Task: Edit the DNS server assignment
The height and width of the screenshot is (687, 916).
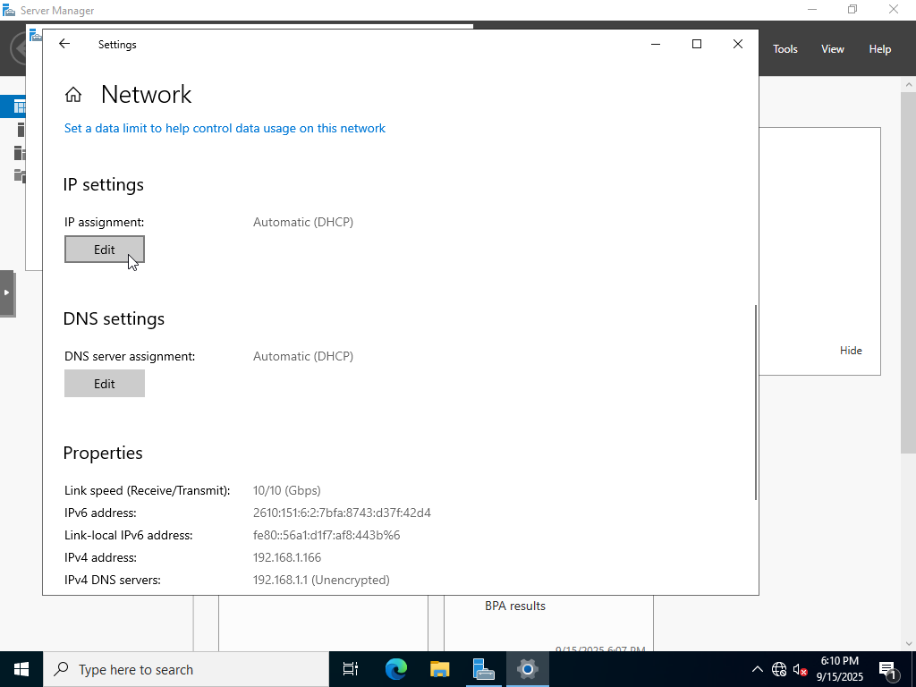Action: tap(105, 384)
